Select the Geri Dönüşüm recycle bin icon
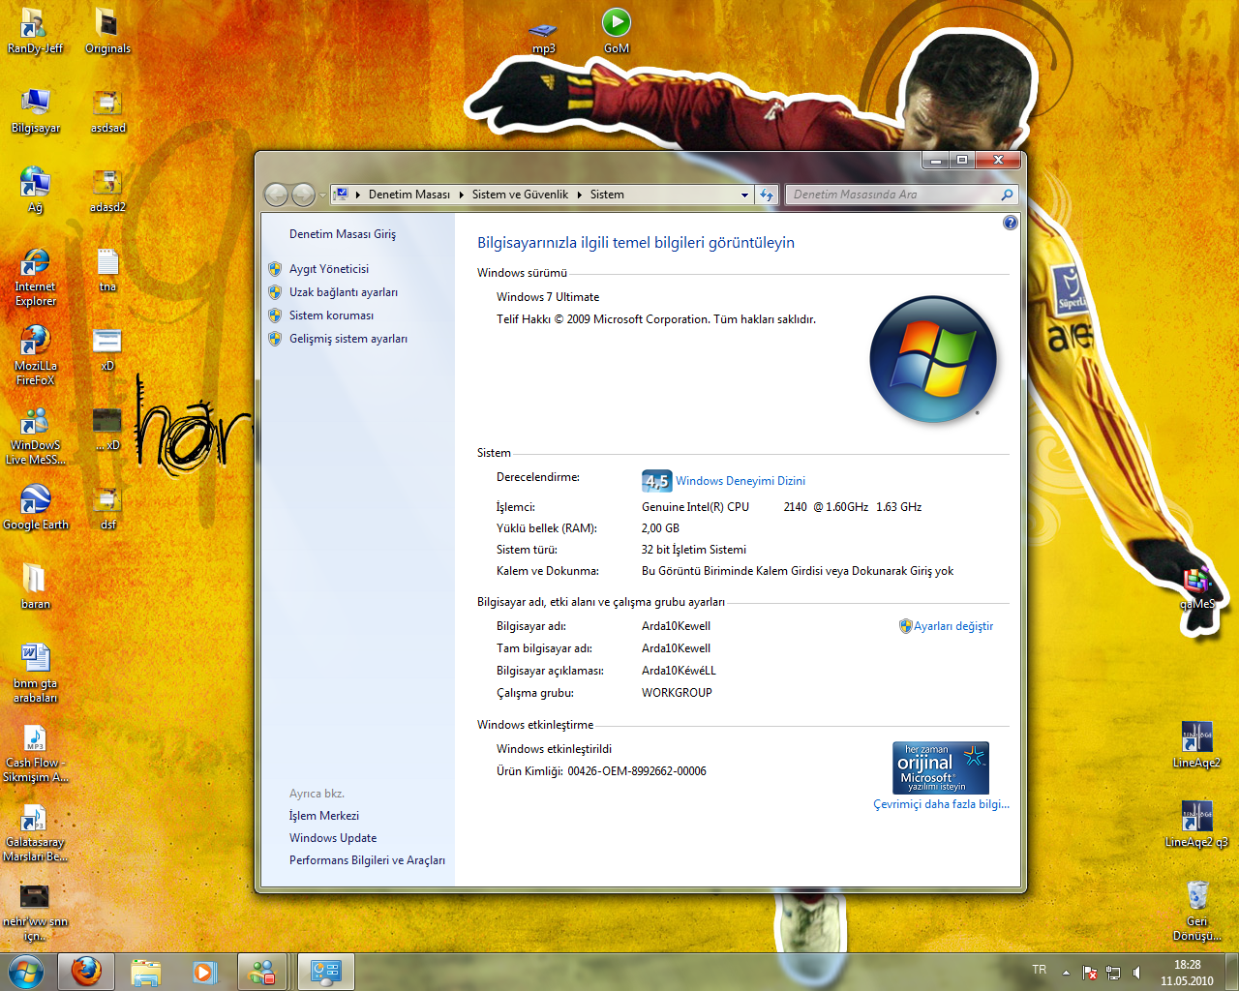1239x991 pixels. tap(1196, 912)
